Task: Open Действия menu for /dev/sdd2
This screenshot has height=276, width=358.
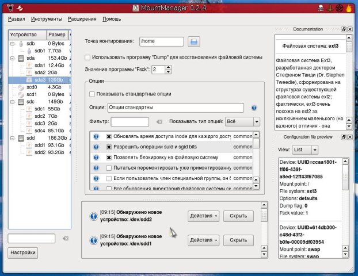Action: pos(203,216)
